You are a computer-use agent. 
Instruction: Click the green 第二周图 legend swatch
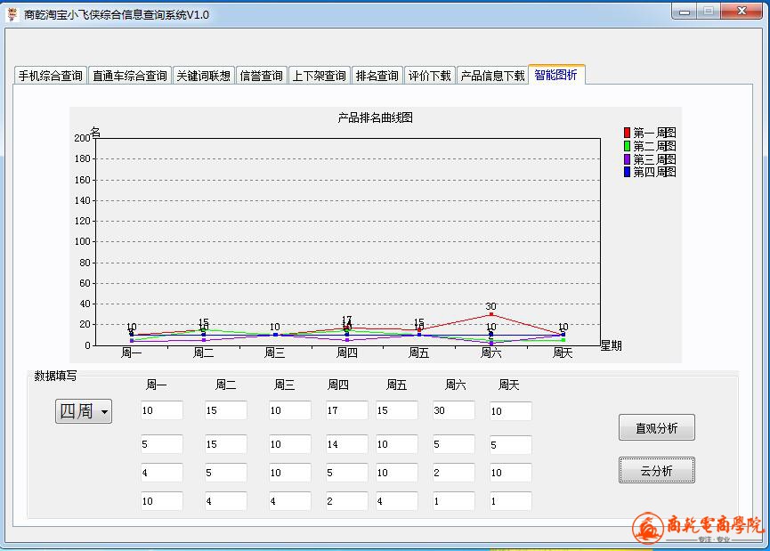(627, 146)
